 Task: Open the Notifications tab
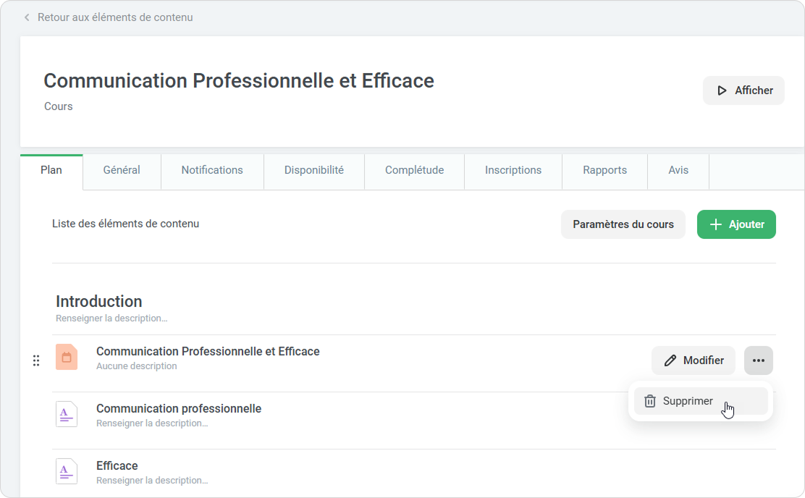(212, 171)
